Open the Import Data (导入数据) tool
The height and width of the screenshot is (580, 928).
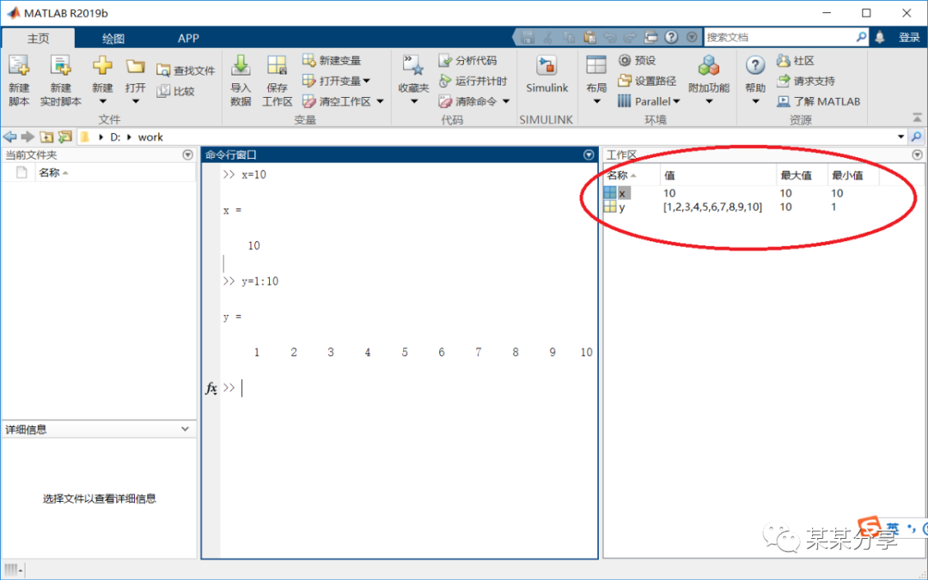pyautogui.click(x=241, y=65)
